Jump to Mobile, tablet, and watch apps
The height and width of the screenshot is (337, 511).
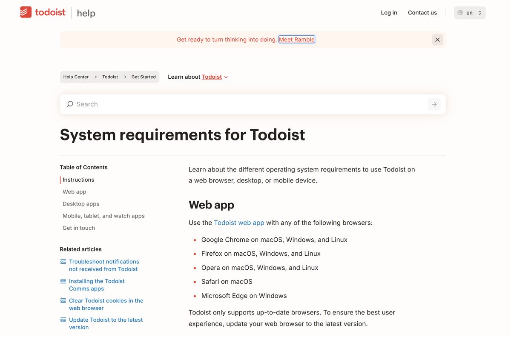click(x=103, y=216)
